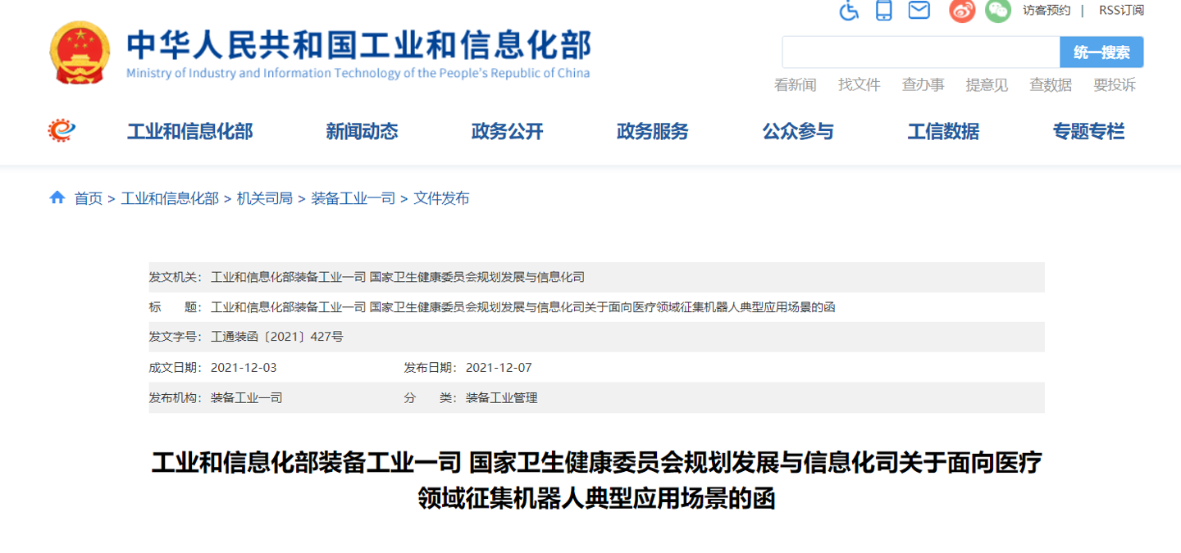Image resolution: width=1181 pixels, height=553 pixels.
Task: Click the mobile app icon
Action: 883,11
